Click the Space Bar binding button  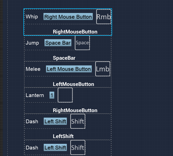click(x=58, y=43)
